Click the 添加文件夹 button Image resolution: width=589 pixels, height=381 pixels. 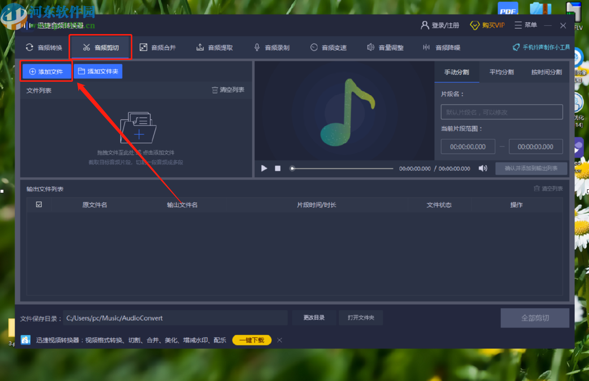pos(98,72)
